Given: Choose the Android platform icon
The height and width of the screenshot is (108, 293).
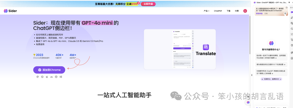Looking at the screenshot, I should [x=52, y=77].
